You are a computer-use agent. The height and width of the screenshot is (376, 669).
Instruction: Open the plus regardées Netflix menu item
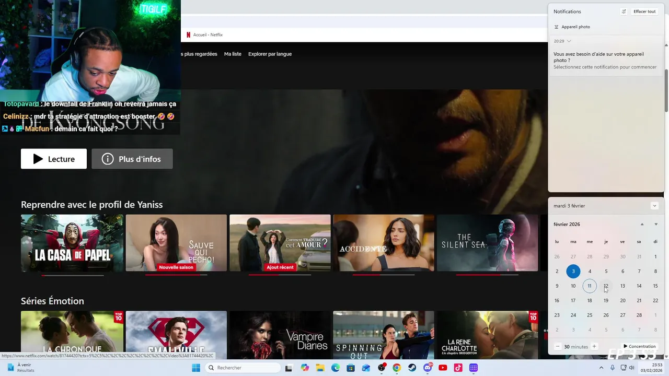tap(199, 54)
